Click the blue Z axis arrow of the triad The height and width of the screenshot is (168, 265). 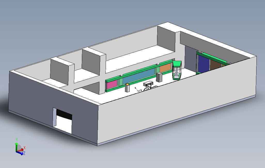(x=20, y=153)
